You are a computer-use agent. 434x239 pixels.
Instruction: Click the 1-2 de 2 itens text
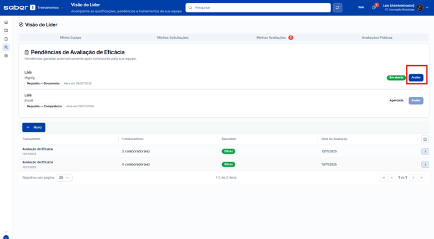[x=226, y=178]
